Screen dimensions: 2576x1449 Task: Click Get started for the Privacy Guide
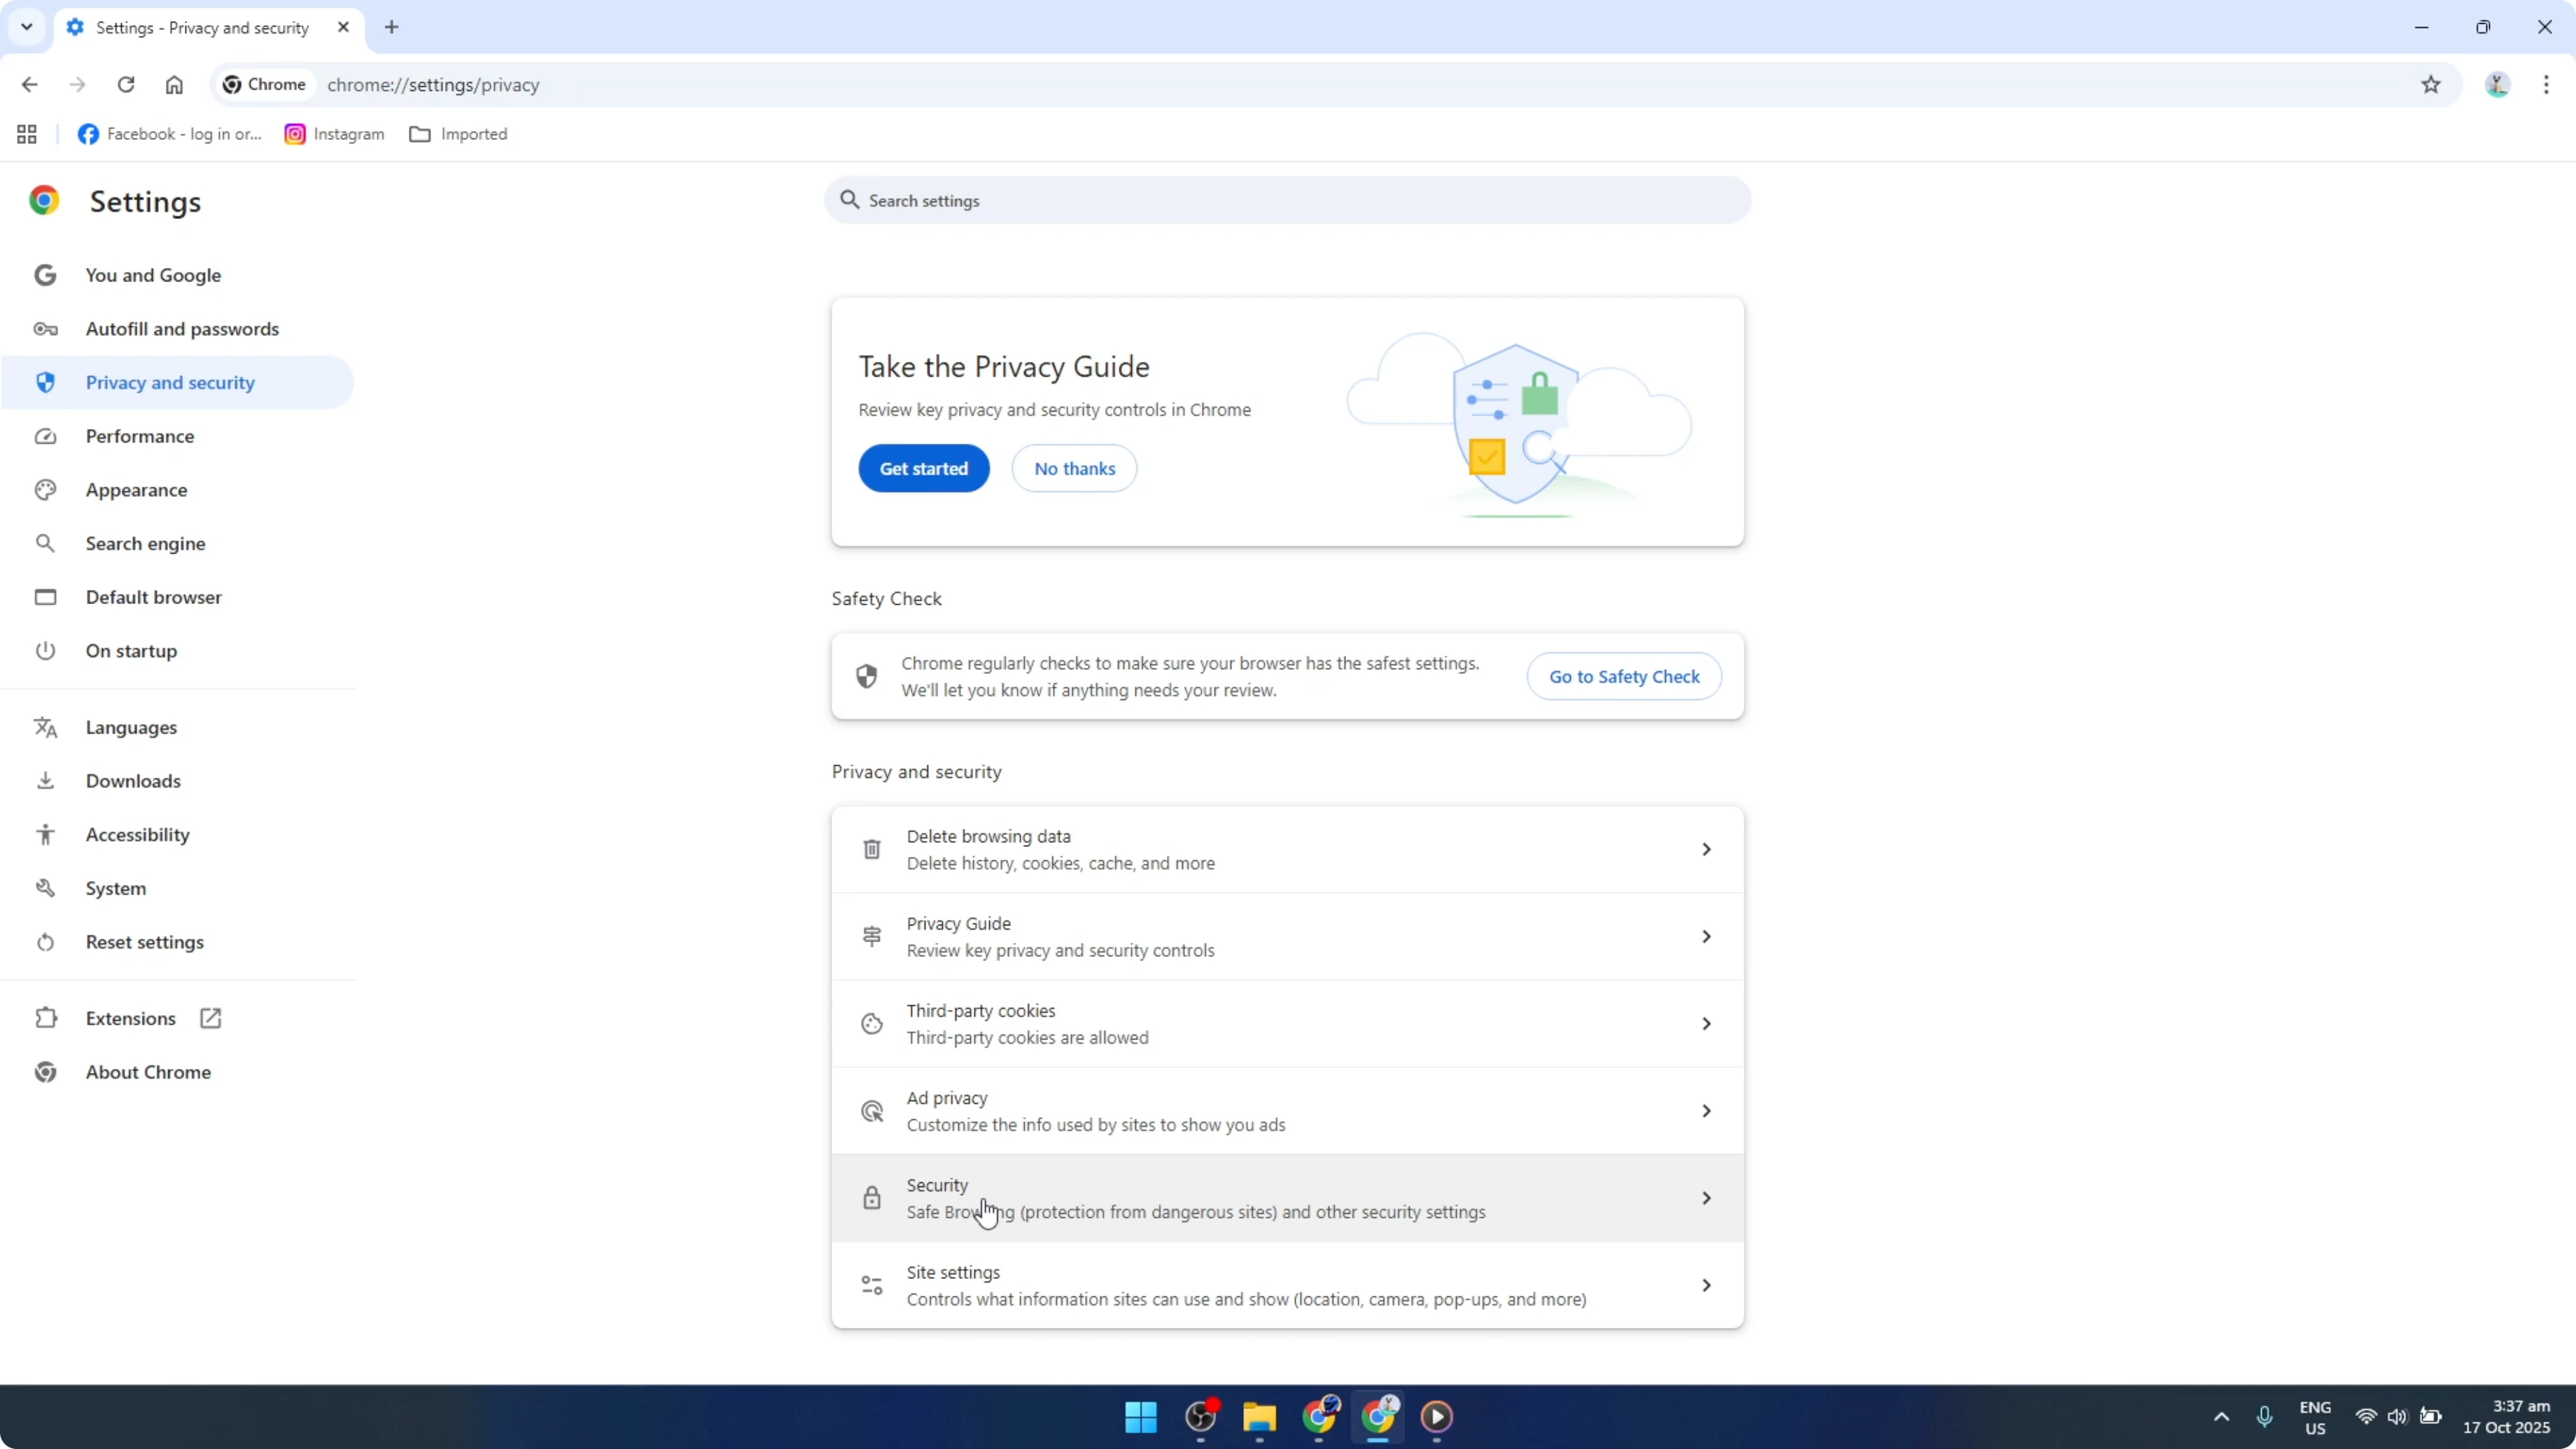click(923, 468)
